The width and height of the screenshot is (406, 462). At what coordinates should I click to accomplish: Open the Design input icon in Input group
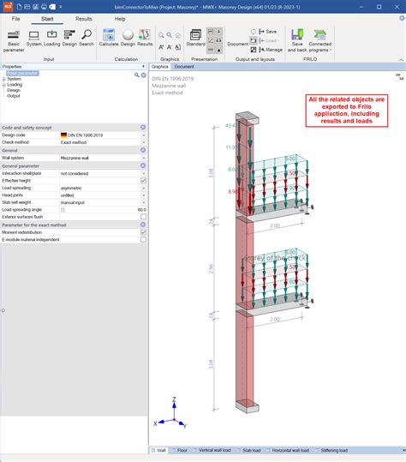click(x=69, y=39)
